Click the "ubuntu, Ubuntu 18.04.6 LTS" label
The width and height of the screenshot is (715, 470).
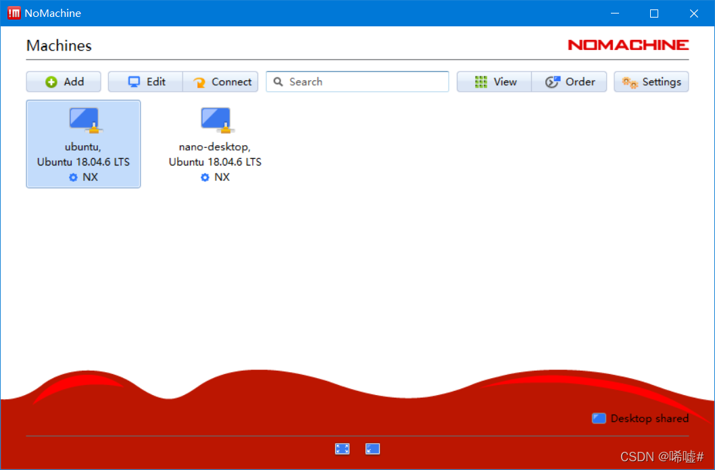coord(83,155)
